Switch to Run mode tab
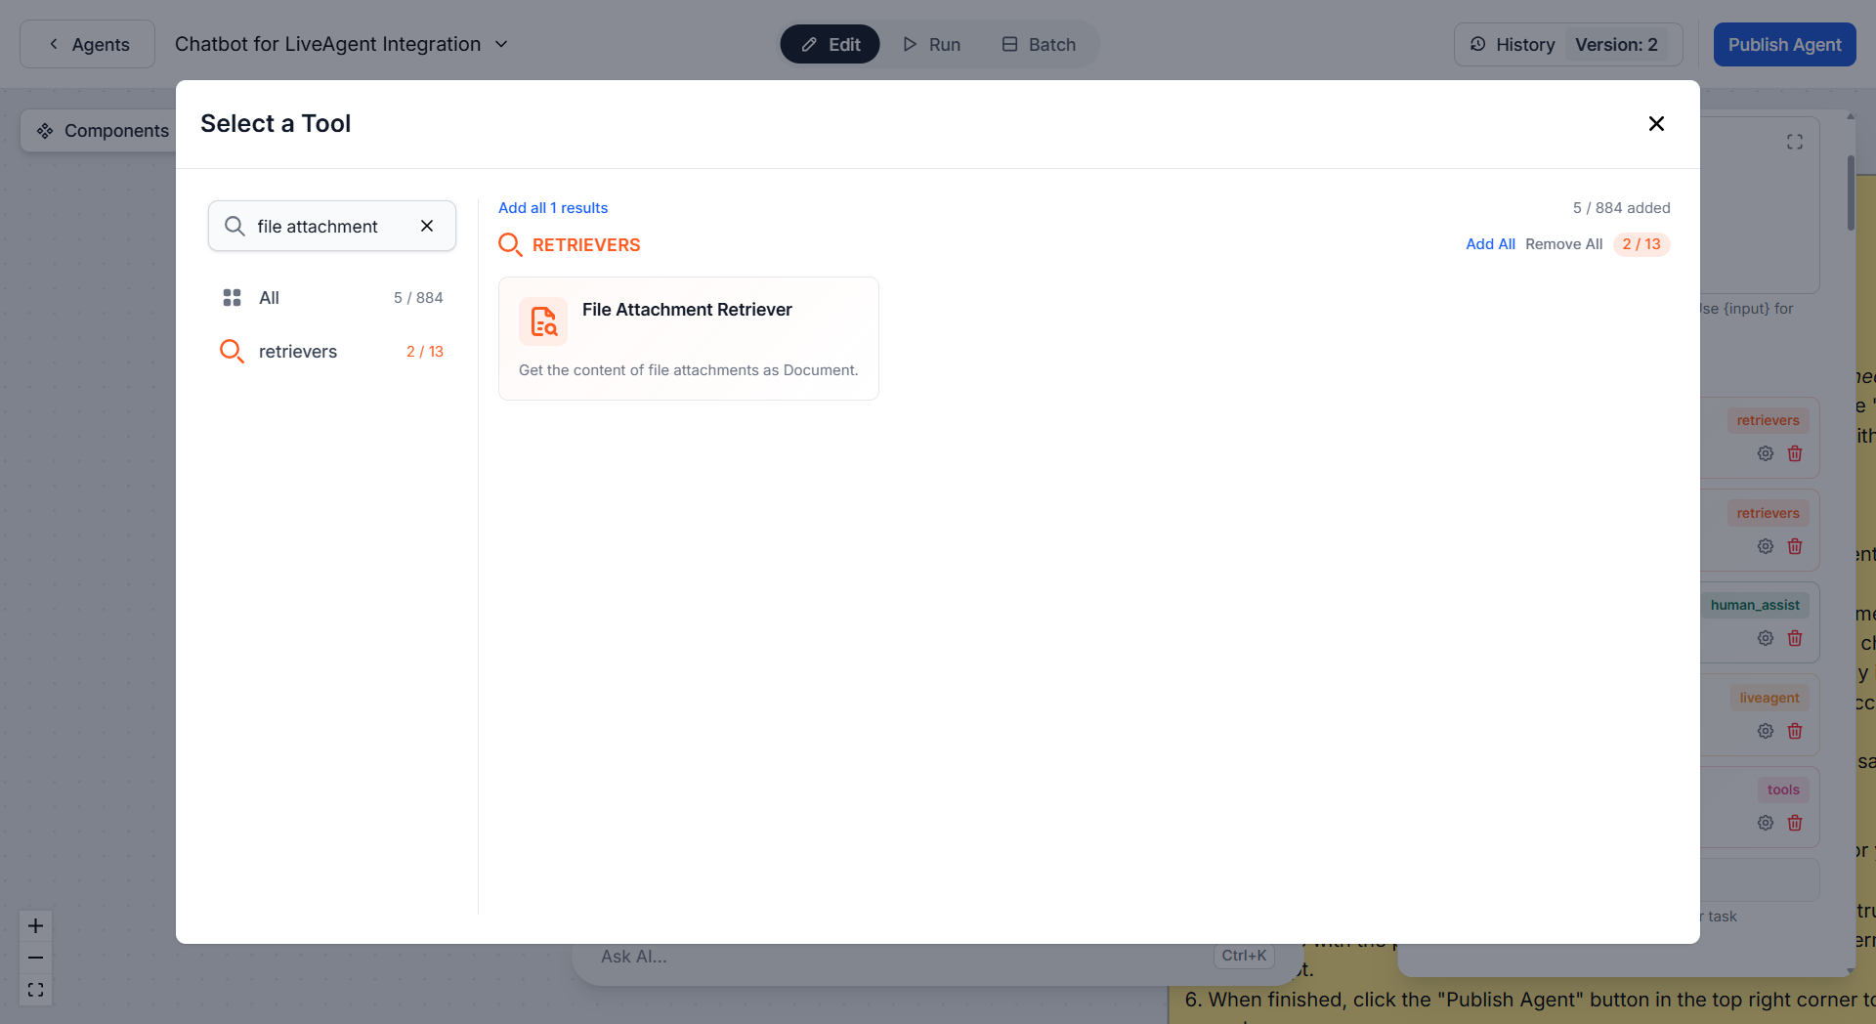 931,45
